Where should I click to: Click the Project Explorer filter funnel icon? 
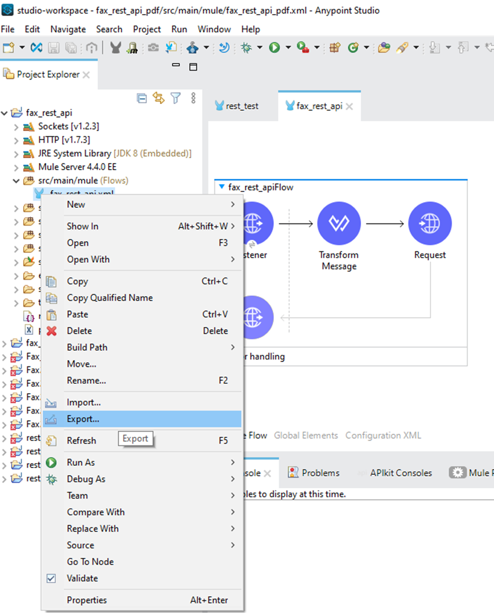click(x=176, y=98)
